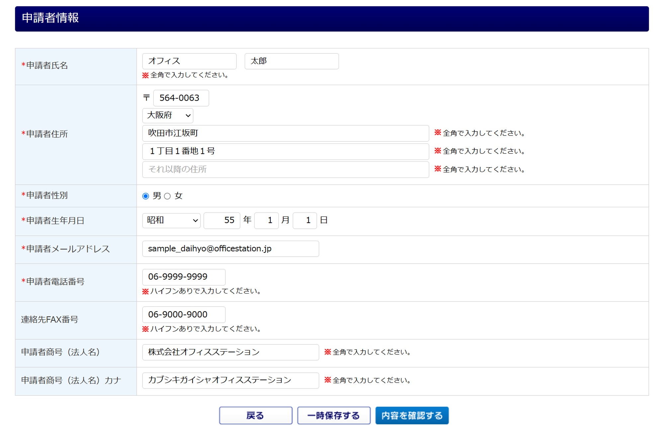This screenshot has height=439, width=664.
Task: Click the field containing 1丁目1番地1号
Action: [286, 151]
